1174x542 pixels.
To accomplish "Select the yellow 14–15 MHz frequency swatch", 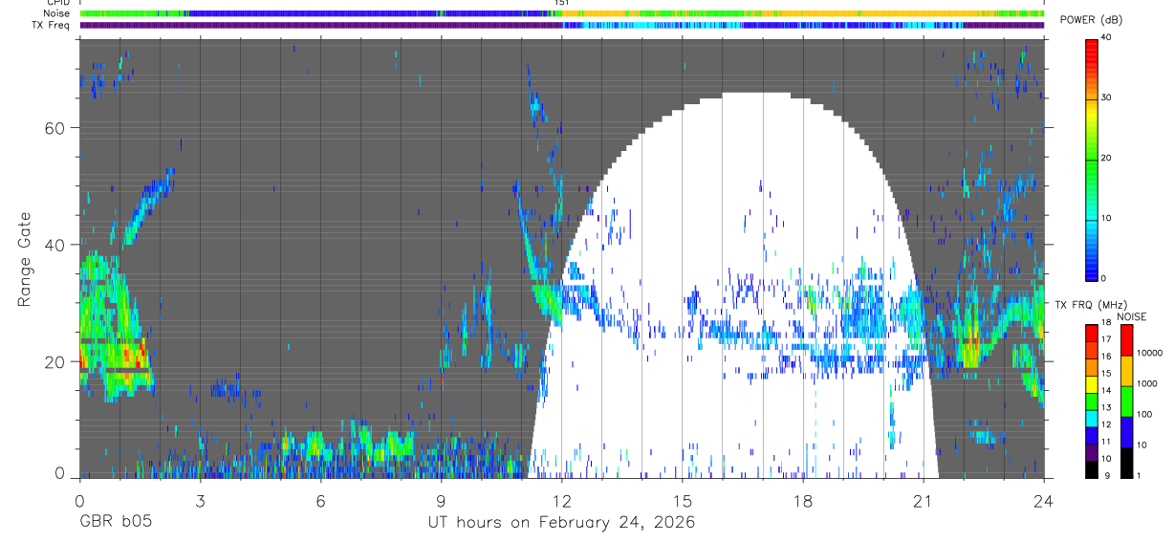I will point(1091,383).
